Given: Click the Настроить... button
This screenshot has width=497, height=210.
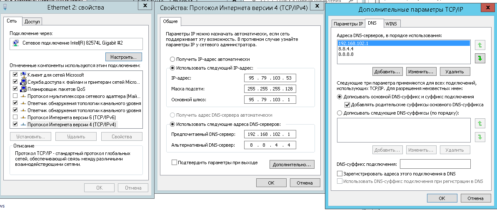Looking at the screenshot, I should click(x=124, y=56).
